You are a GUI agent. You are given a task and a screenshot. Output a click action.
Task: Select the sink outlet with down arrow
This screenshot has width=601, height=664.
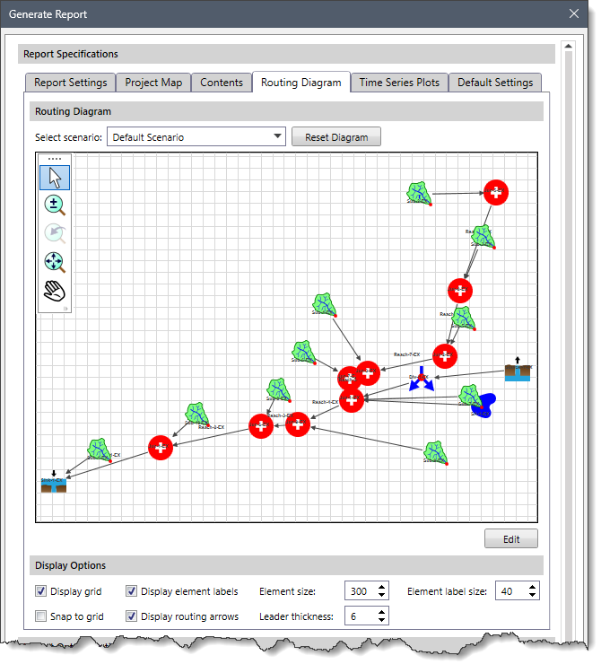coord(54,482)
